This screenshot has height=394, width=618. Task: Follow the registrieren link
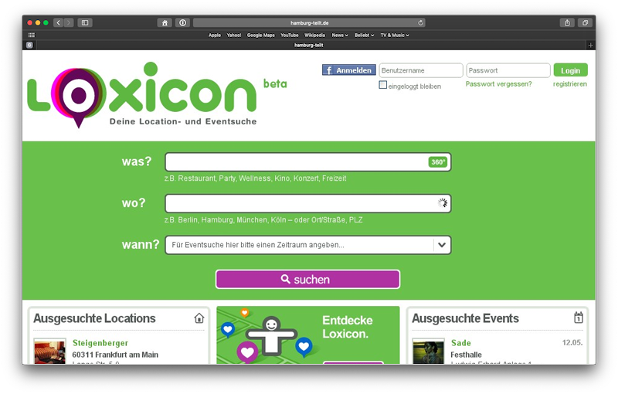[x=570, y=84]
